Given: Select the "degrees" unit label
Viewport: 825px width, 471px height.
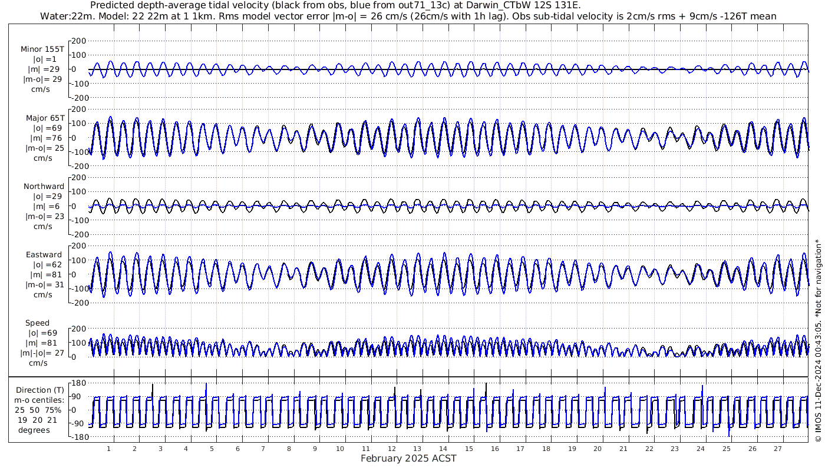Looking at the screenshot, I should click(34, 430).
